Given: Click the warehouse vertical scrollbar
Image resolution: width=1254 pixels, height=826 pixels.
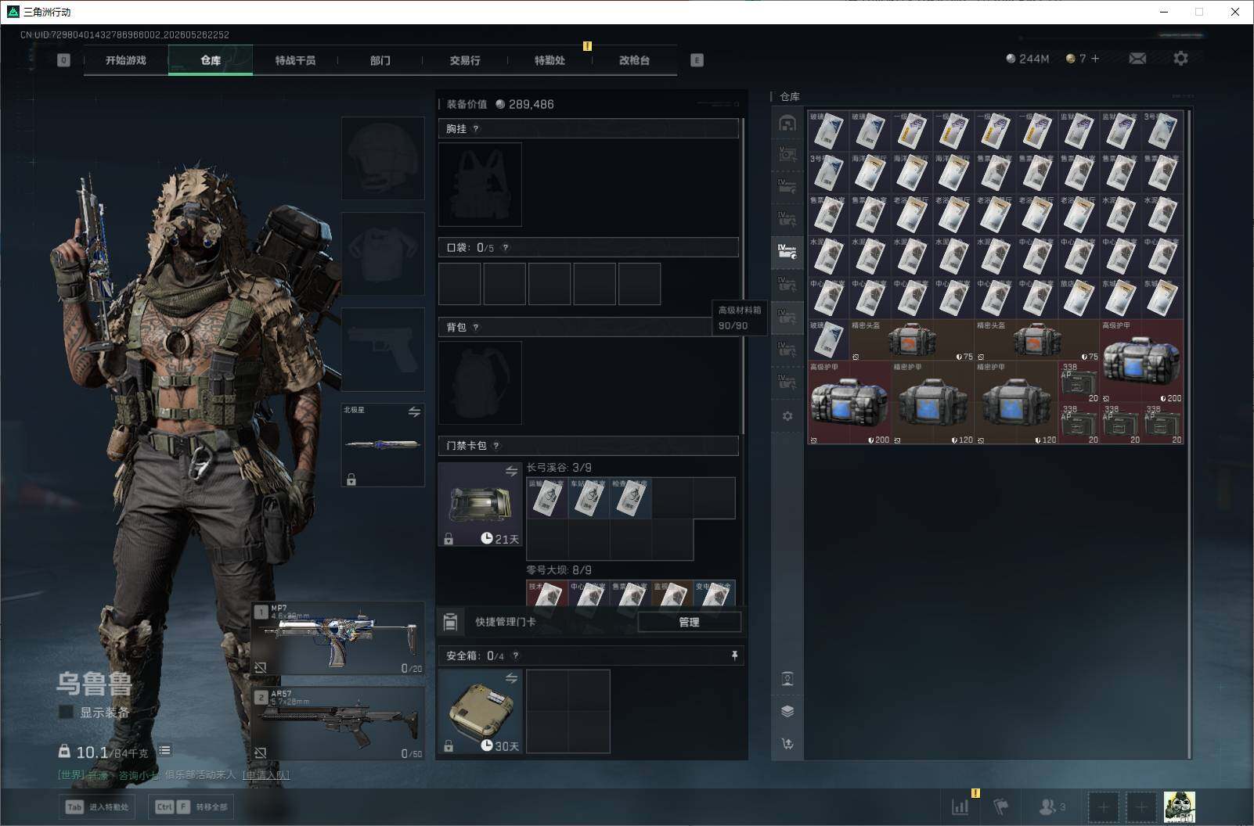Looking at the screenshot, I should pyautogui.click(x=1189, y=434).
